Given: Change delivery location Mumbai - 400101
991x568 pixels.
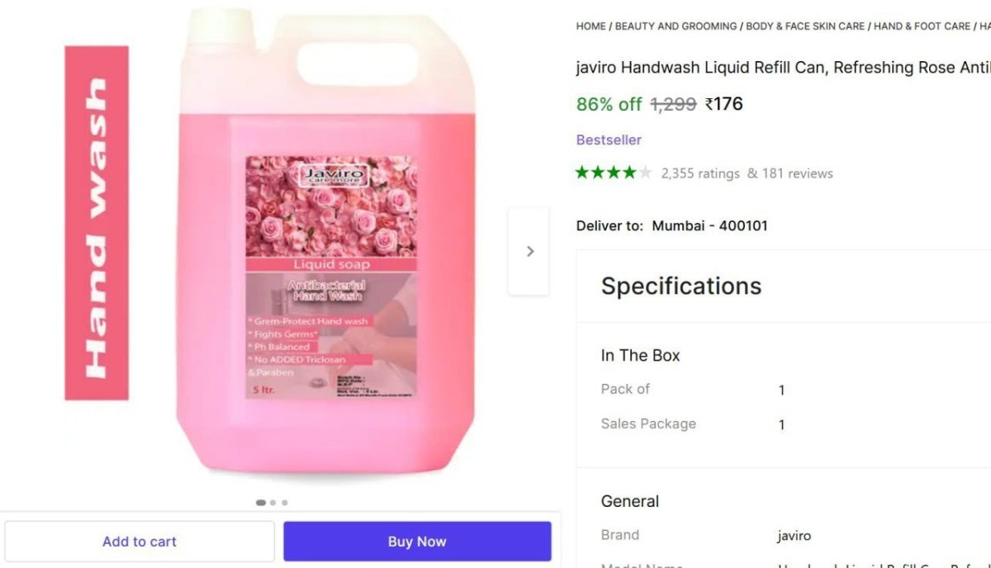Looking at the screenshot, I should [709, 225].
